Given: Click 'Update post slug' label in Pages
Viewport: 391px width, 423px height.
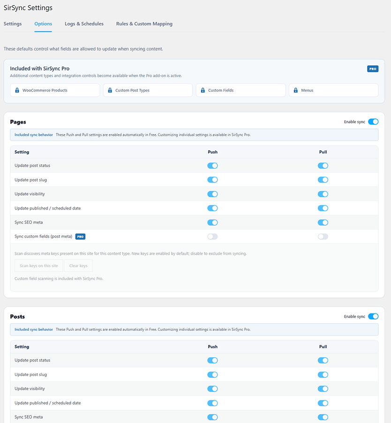Looking at the screenshot, I should click(x=30, y=180).
